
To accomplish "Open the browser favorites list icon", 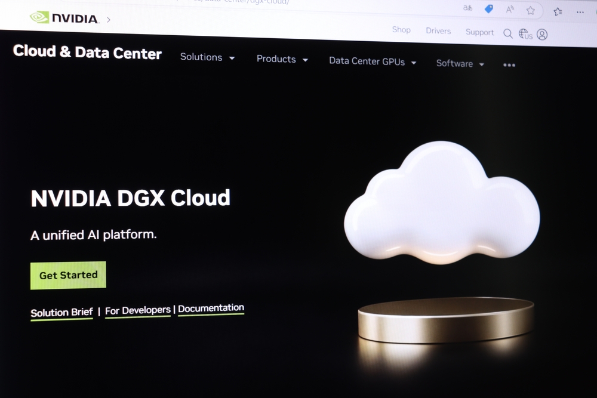I will click(x=558, y=12).
